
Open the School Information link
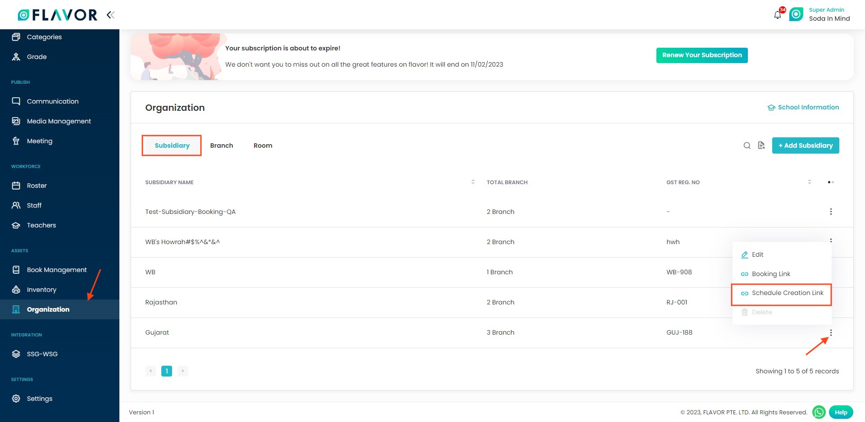coord(803,107)
